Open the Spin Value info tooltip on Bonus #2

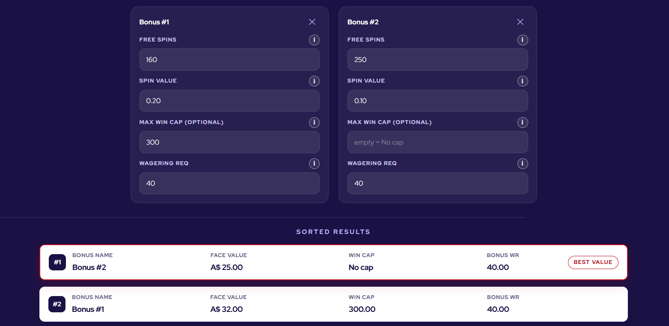(523, 81)
